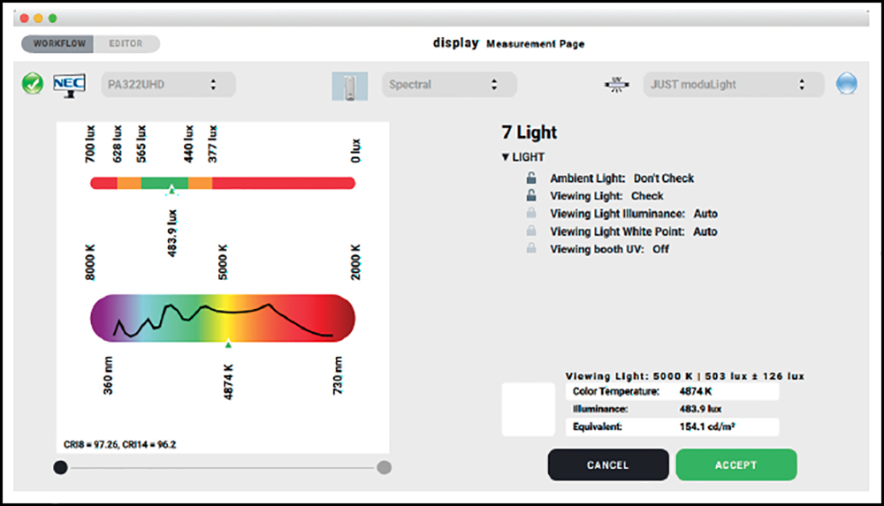Click the green checkmark status icon

click(33, 85)
